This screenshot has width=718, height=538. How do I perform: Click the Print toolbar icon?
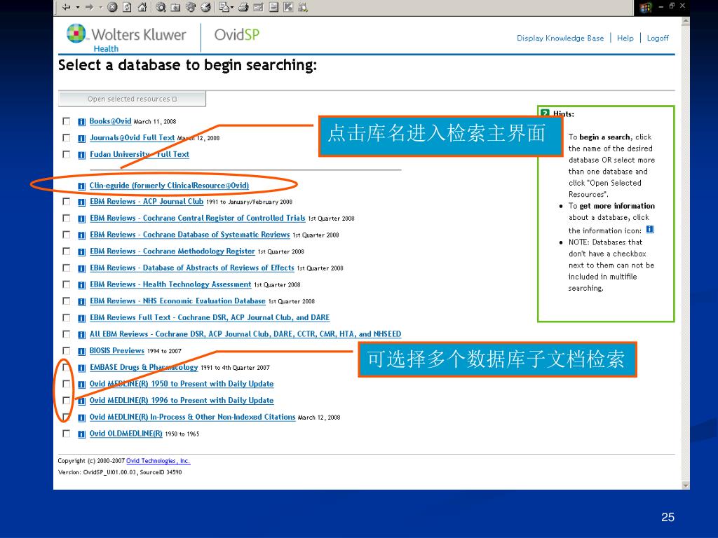[243, 7]
